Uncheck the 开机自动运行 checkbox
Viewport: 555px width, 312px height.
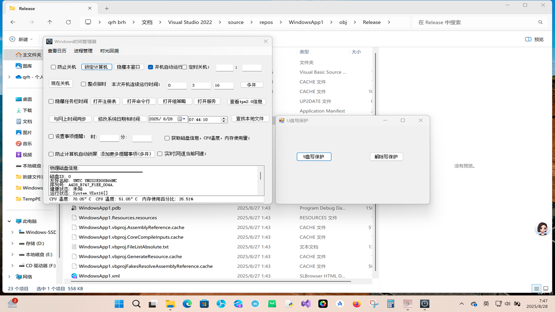pyautogui.click(x=150, y=67)
